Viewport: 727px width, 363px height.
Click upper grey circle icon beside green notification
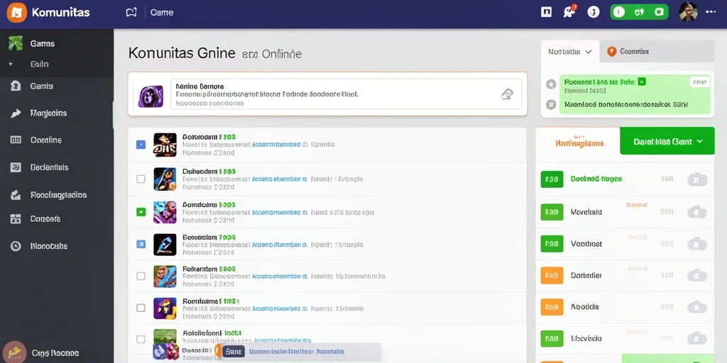tap(551, 84)
